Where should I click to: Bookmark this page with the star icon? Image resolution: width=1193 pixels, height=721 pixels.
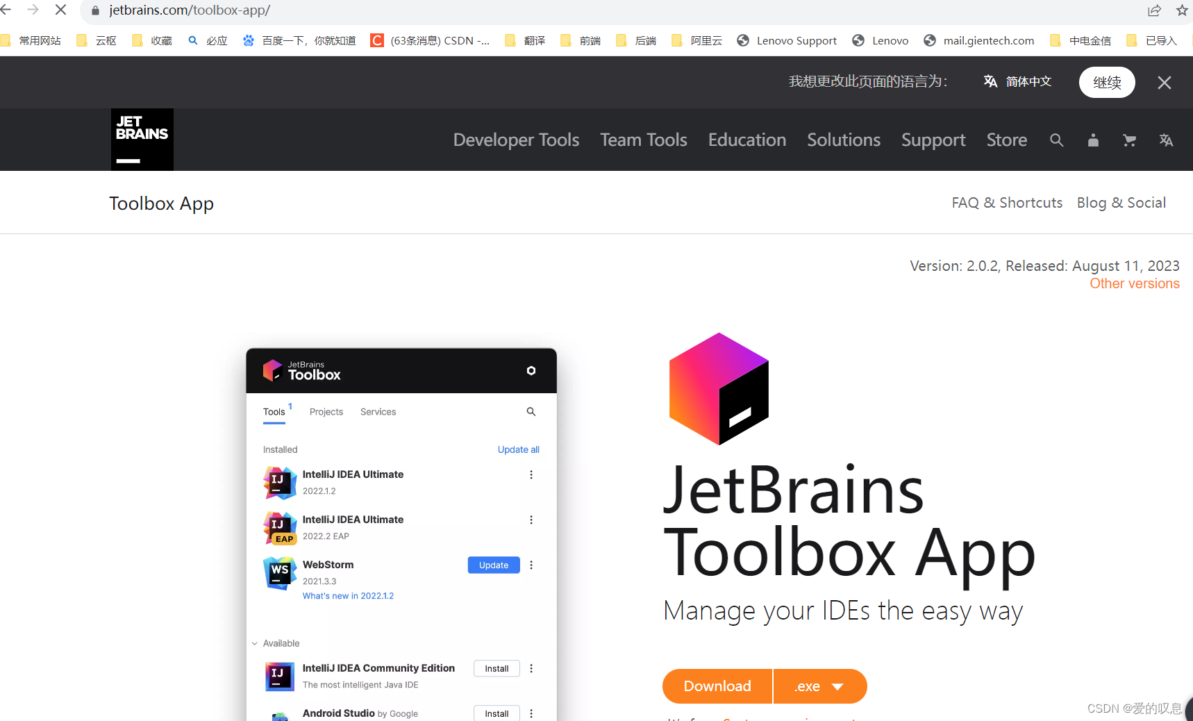point(1182,10)
